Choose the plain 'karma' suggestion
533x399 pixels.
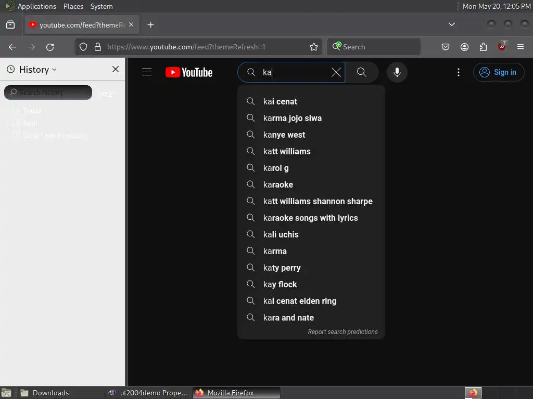tap(311, 251)
